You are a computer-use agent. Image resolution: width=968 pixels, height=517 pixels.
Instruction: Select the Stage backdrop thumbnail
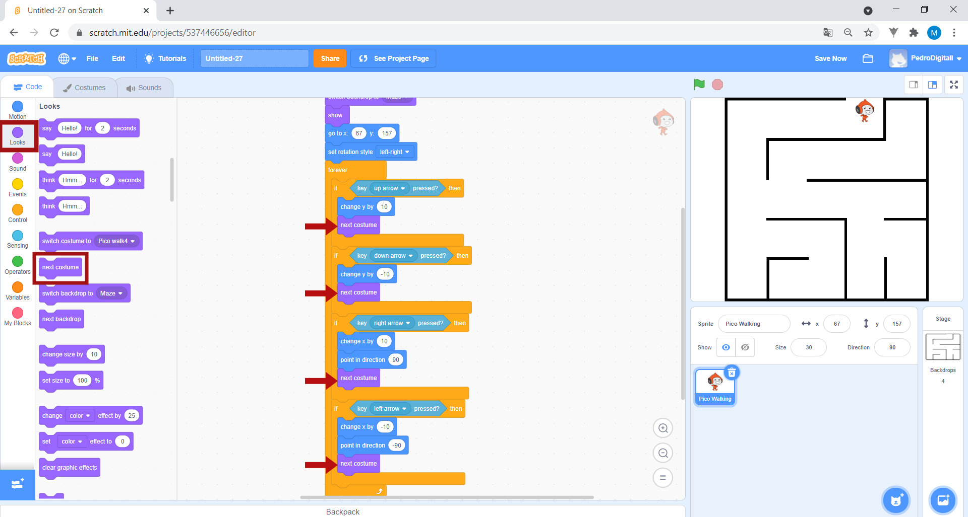click(943, 347)
